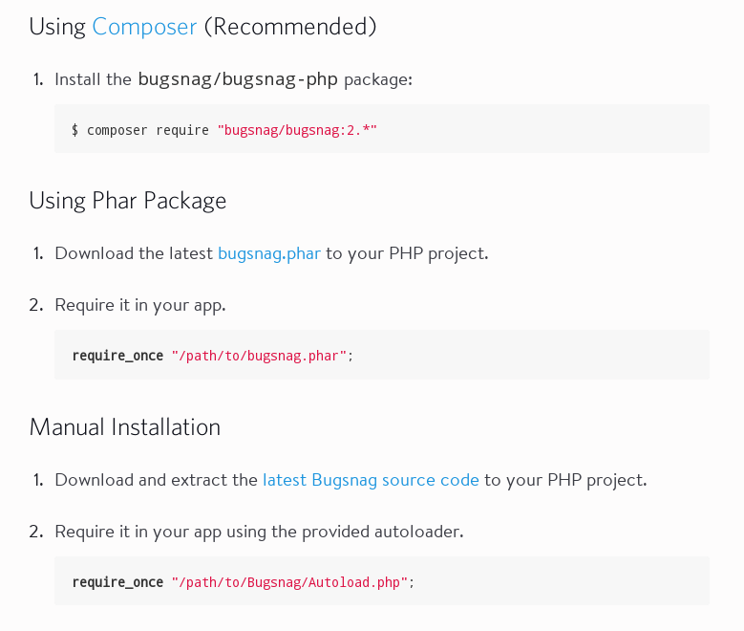Click the composer require command text

[x=147, y=129]
